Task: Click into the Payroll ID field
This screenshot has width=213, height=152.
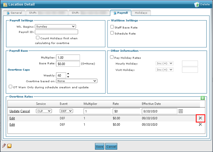Action: pyautogui.click(x=56, y=32)
